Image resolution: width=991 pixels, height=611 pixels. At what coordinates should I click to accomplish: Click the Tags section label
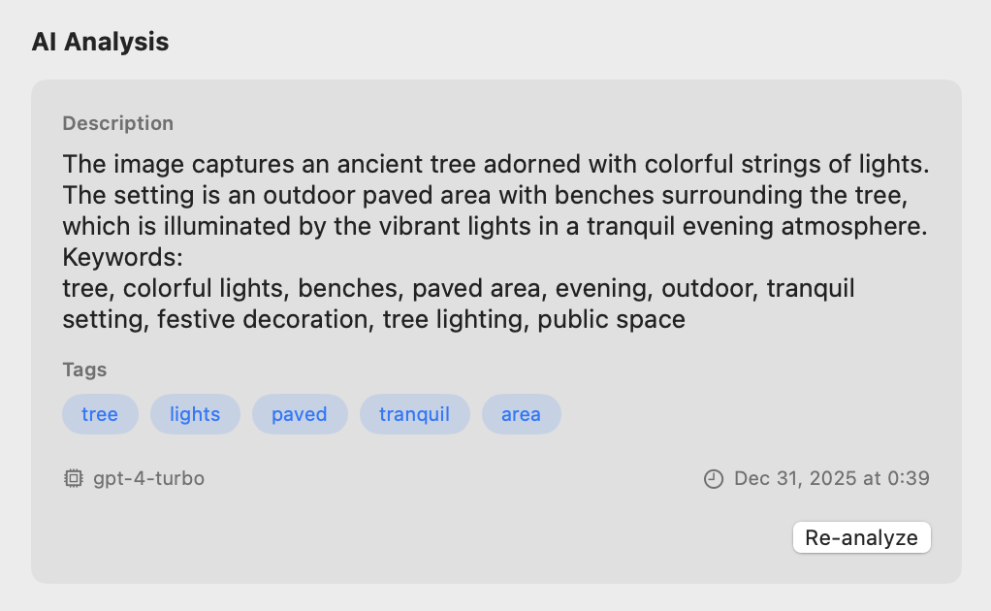click(x=84, y=370)
